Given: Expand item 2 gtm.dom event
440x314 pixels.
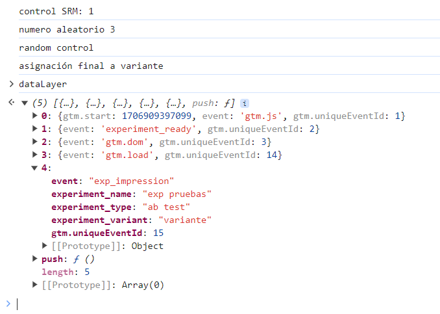Looking at the screenshot, I should [35, 142].
